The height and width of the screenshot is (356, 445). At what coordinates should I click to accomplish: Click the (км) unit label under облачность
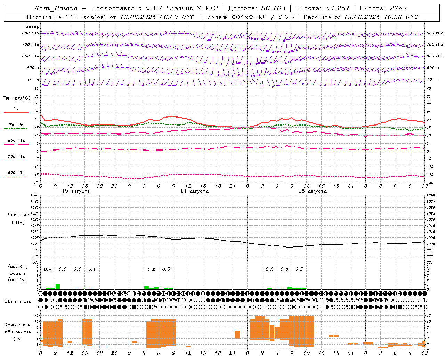click(18, 339)
